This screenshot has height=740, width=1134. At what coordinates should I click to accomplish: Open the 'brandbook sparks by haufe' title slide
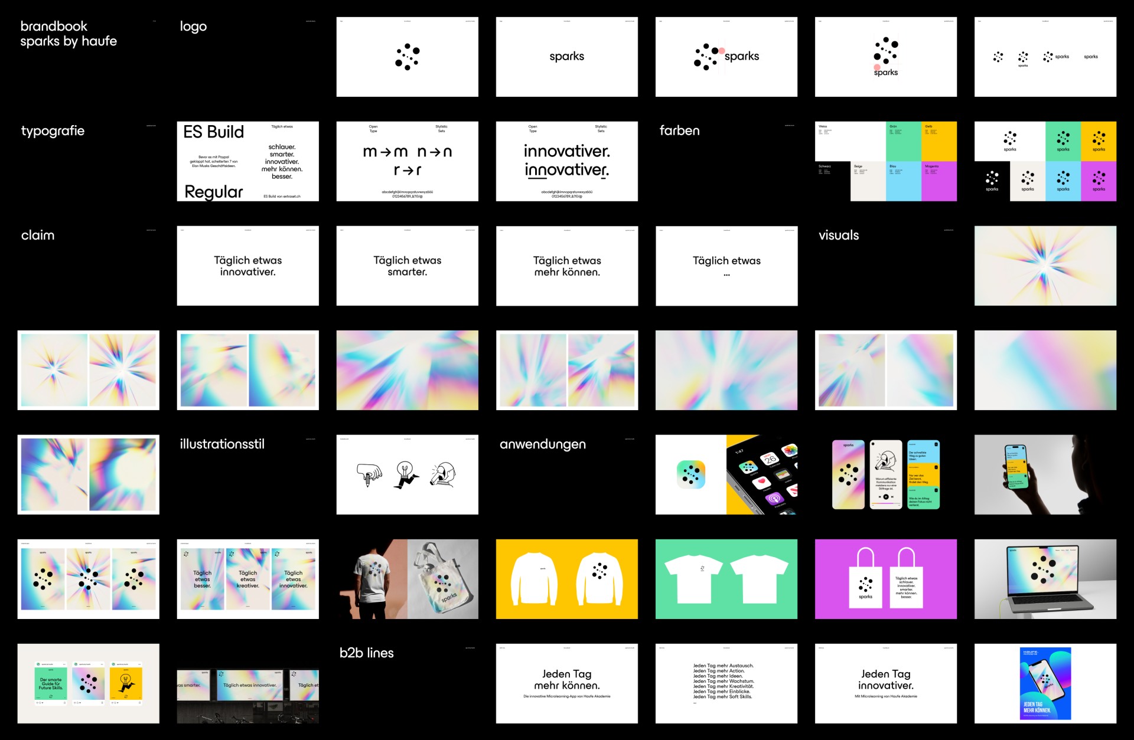coord(89,57)
